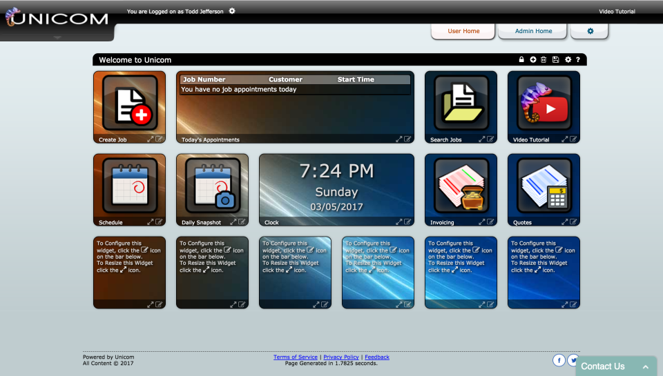Screen dimensions: 663x376
Task: Open the Search Jobs folder icon
Action: coord(461,103)
